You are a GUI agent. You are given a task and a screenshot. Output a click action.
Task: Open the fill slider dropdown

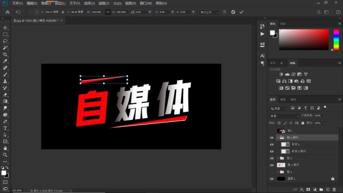(324, 123)
